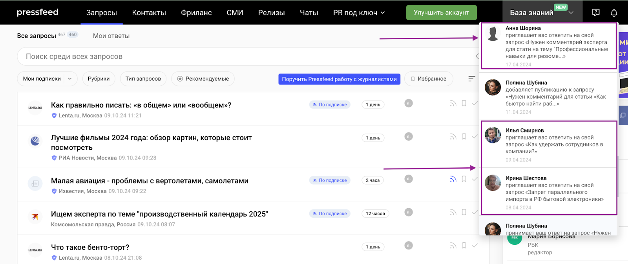The width and height of the screenshot is (628, 264).
Task: Click Поручить Pressfeed работу с журналистами
Action: tap(339, 79)
